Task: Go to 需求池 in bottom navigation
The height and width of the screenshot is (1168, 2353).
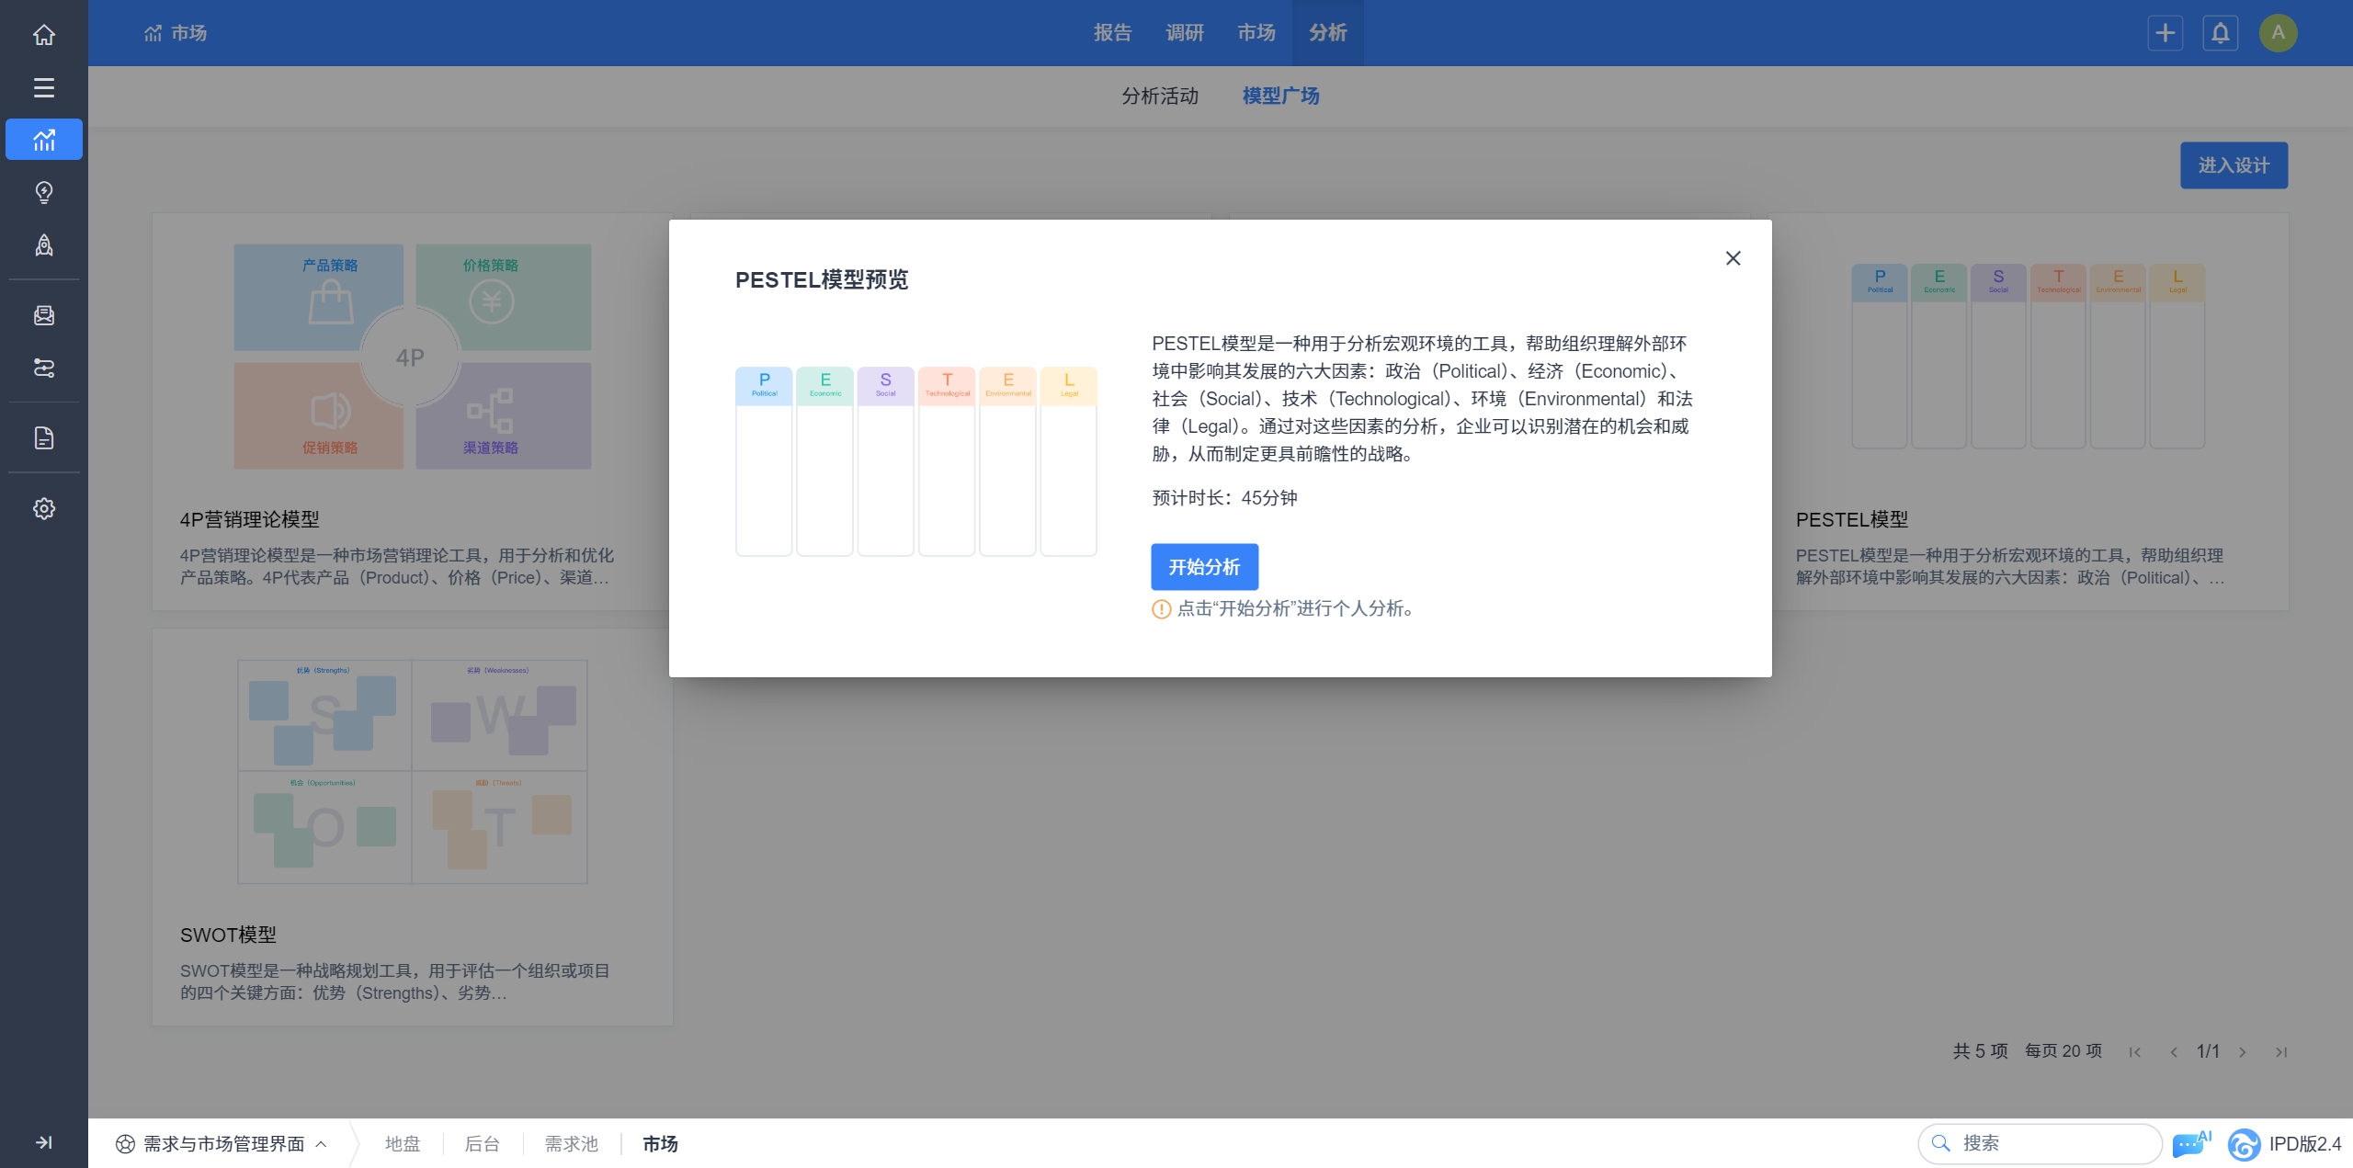Action: [571, 1144]
